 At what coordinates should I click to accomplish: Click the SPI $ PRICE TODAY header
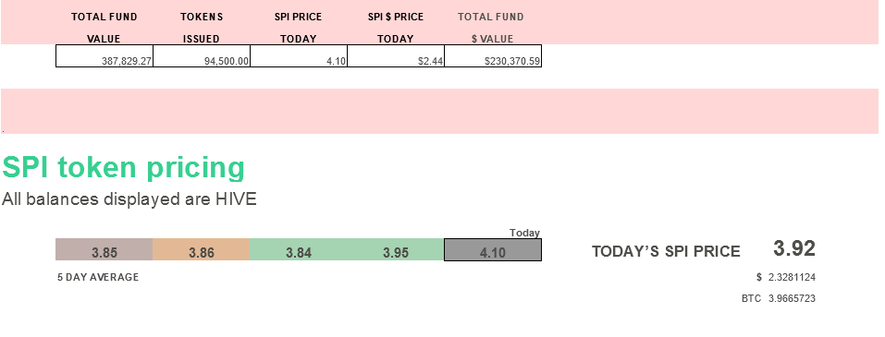(x=396, y=28)
